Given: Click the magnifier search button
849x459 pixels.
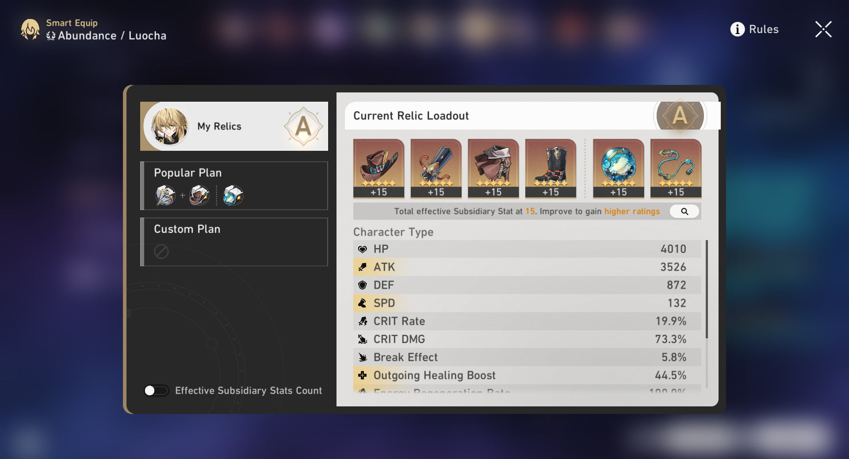Looking at the screenshot, I should coord(684,211).
